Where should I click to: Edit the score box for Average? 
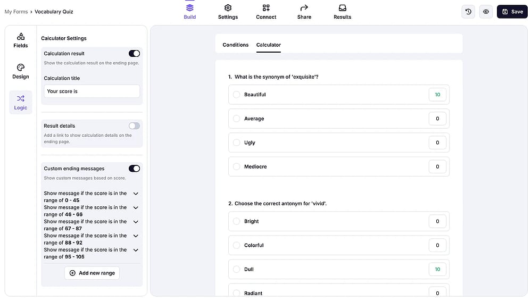coord(437,119)
